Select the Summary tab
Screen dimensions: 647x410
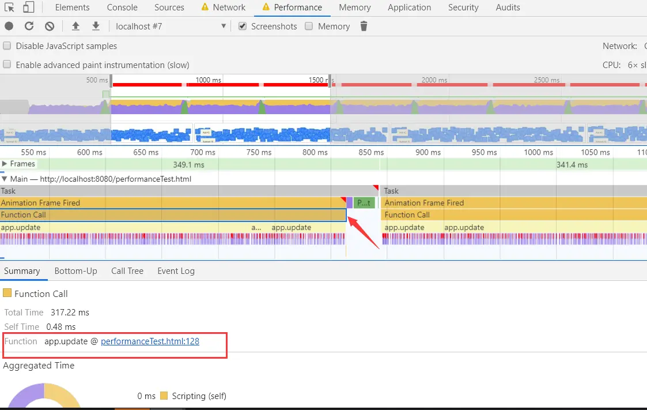(22, 271)
